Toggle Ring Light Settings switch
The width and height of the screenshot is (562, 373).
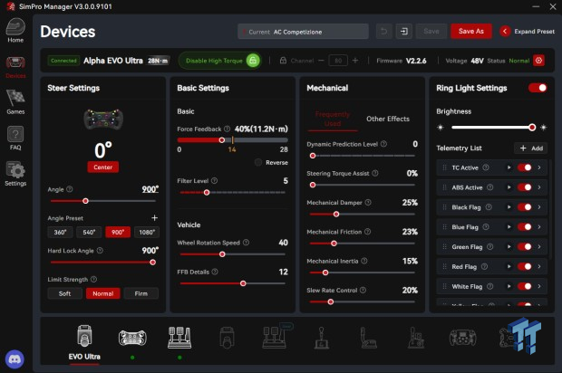(538, 88)
